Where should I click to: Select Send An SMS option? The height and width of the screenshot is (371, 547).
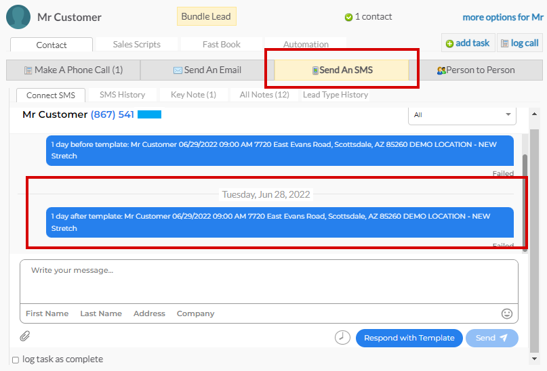click(x=342, y=70)
